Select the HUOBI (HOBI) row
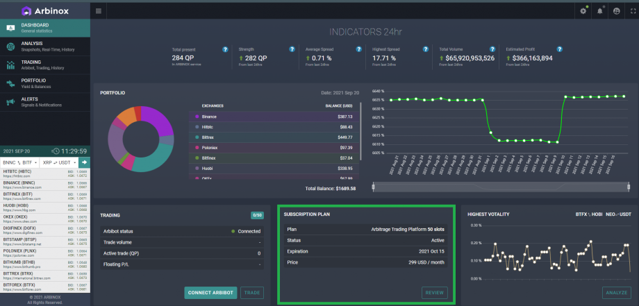This screenshot has width=639, height=306. (45, 208)
